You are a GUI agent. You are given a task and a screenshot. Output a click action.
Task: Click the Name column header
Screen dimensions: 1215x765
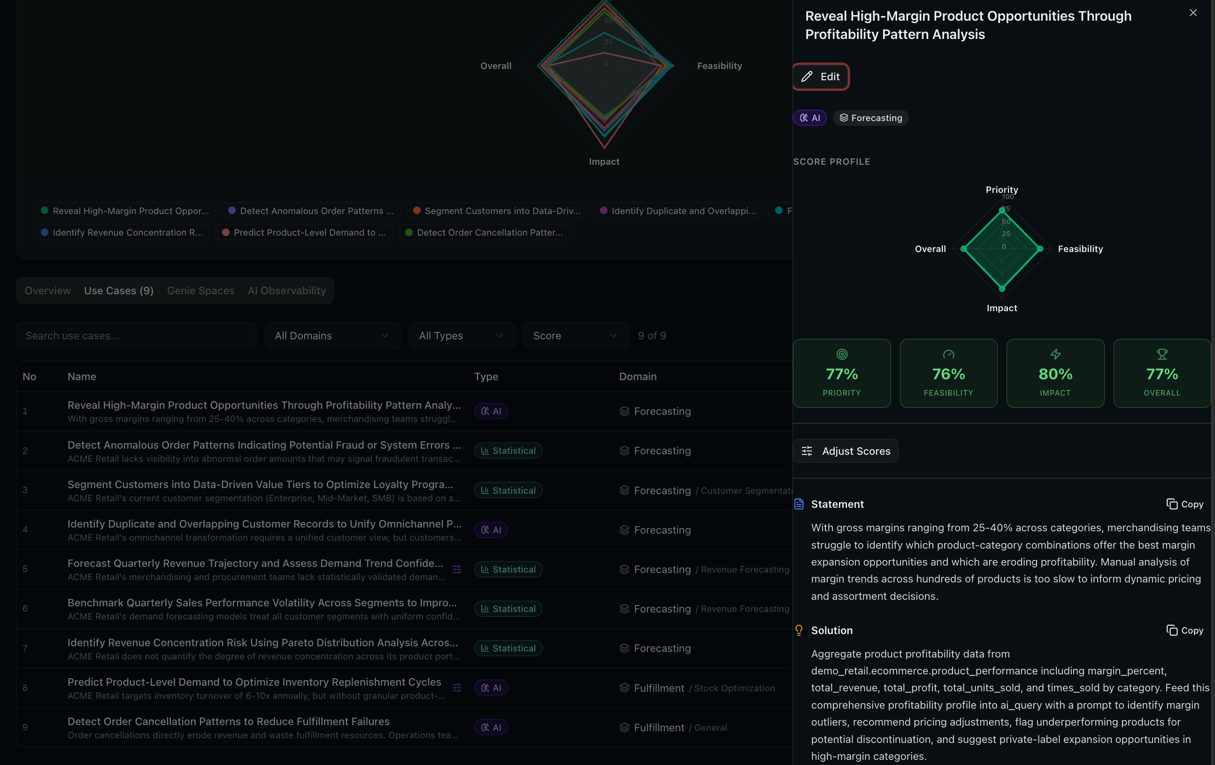[82, 377]
